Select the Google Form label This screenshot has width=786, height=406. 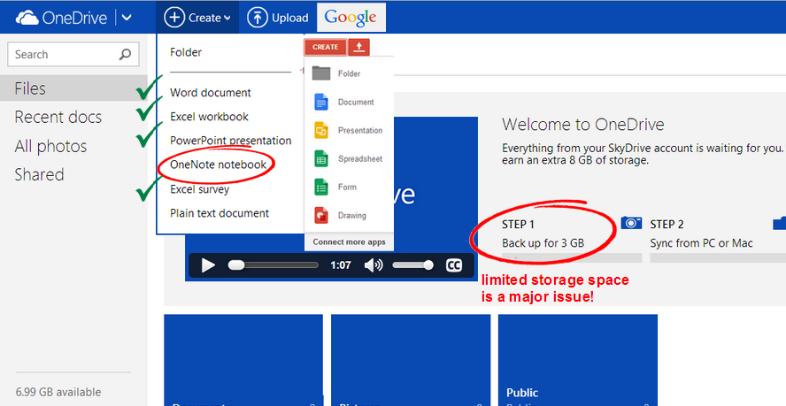(x=347, y=187)
